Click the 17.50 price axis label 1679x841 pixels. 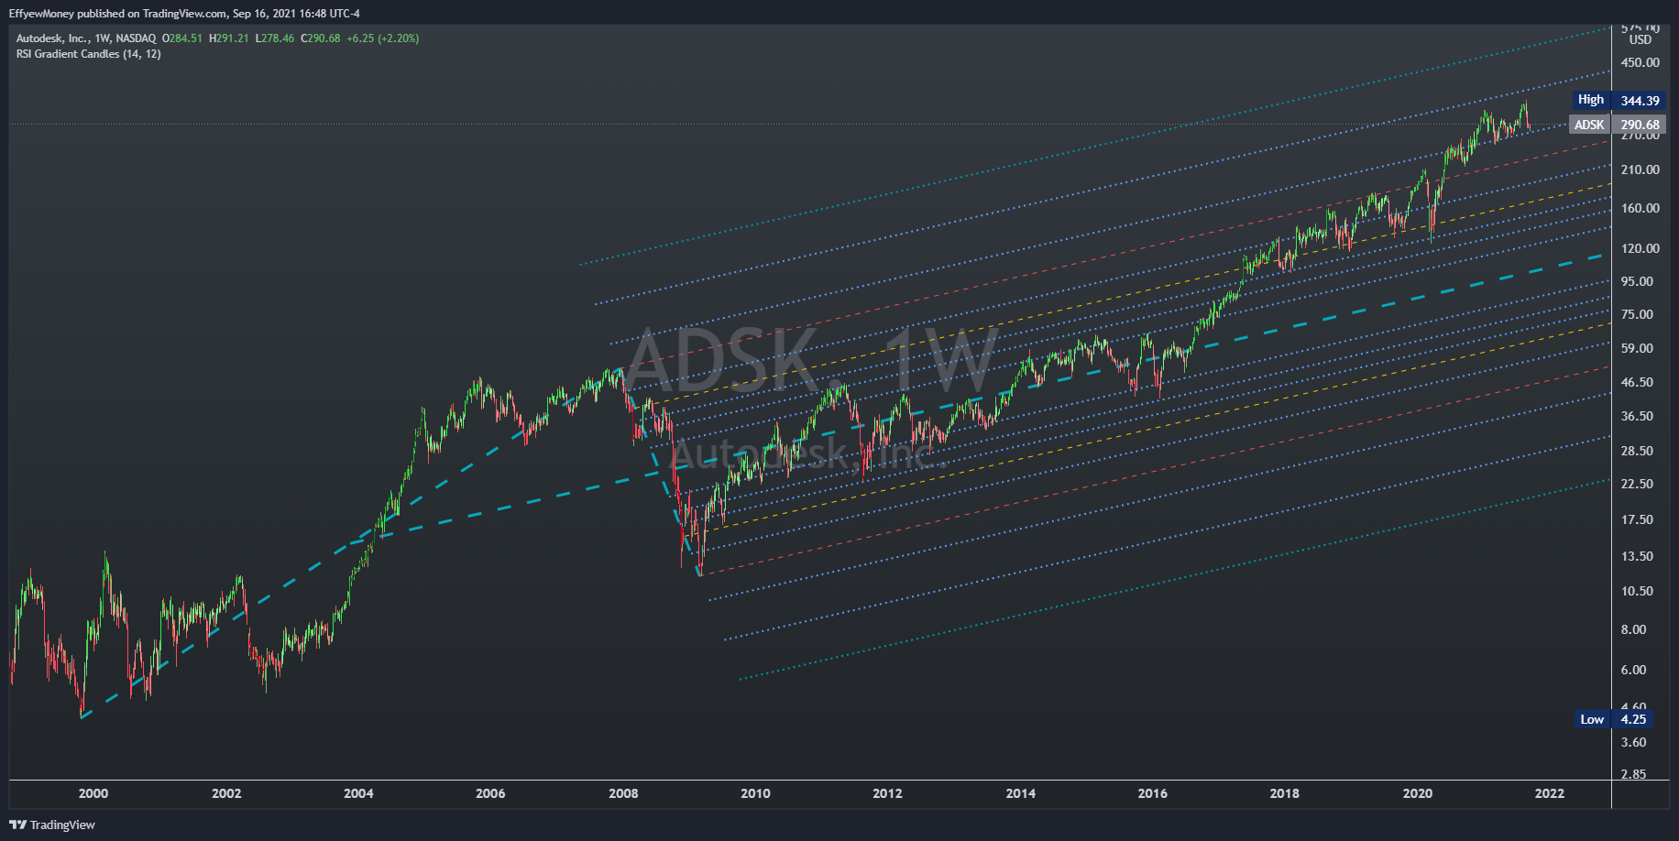coord(1637,519)
